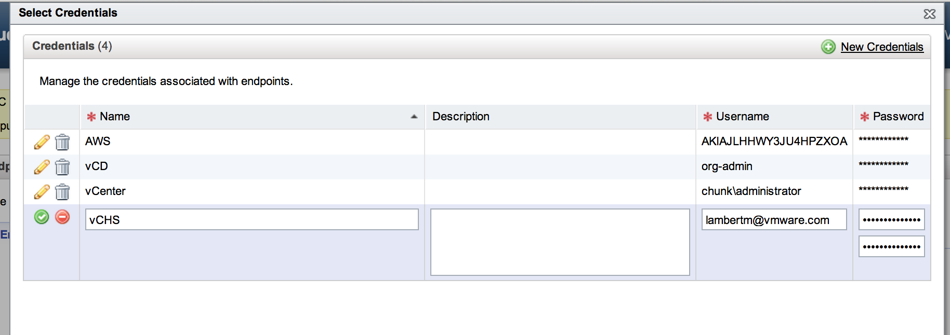950x335 pixels.
Task: Click the pencil icon for vCD row
Action: point(42,166)
